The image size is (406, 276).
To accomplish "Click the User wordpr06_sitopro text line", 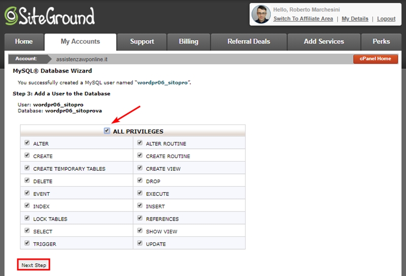I will coord(50,105).
